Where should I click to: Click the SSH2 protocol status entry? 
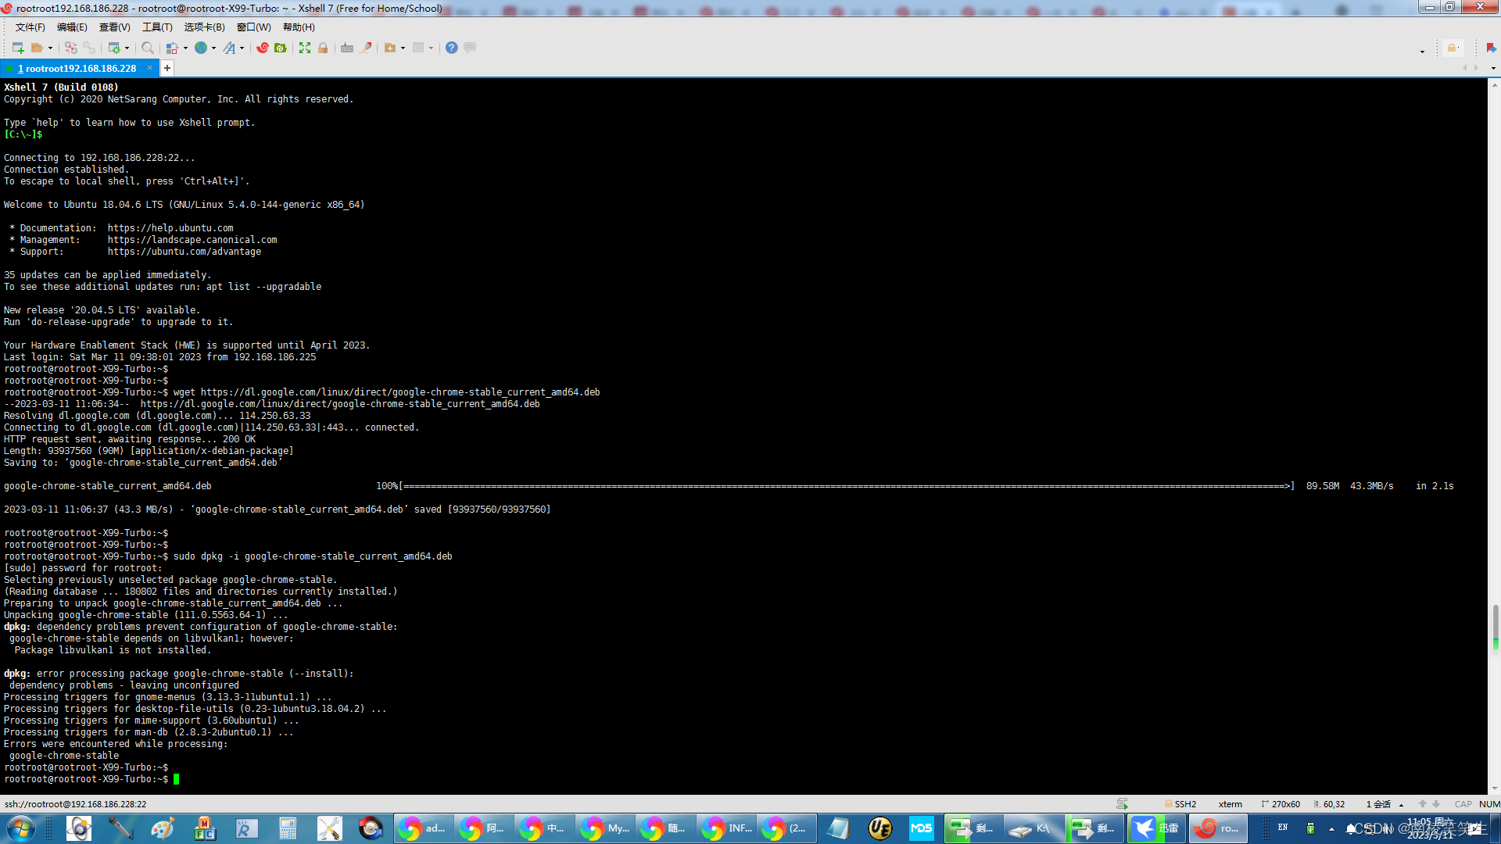tap(1180, 804)
